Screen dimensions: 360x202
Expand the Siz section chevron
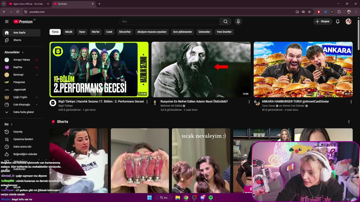(12, 124)
